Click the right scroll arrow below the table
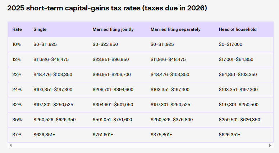This screenshot has height=153, width=279. (270, 145)
